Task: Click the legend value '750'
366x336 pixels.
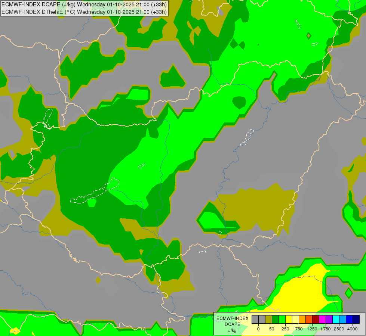Action: coord(299,329)
